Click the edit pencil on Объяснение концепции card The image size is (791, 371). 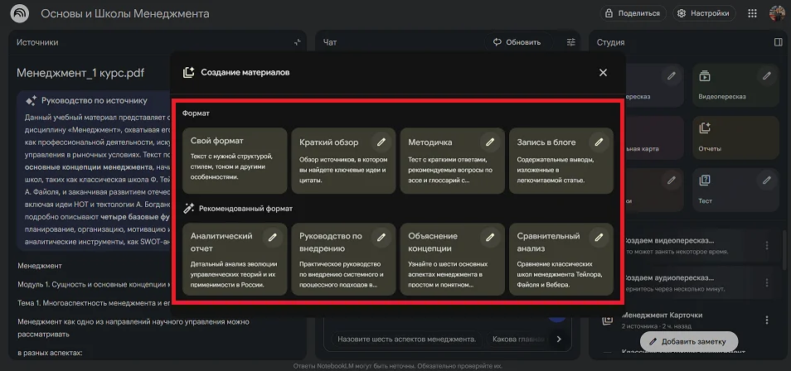(490, 237)
